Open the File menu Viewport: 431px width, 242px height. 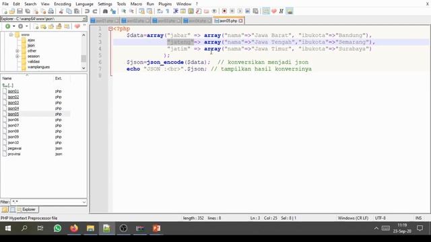click(5, 4)
